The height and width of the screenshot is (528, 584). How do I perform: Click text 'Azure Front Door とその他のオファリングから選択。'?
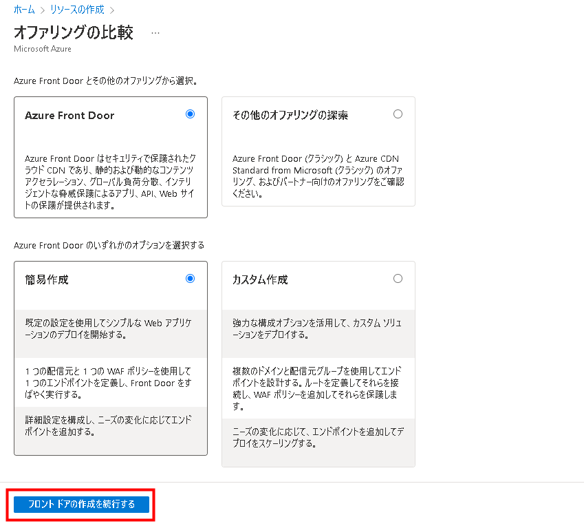coord(105,81)
